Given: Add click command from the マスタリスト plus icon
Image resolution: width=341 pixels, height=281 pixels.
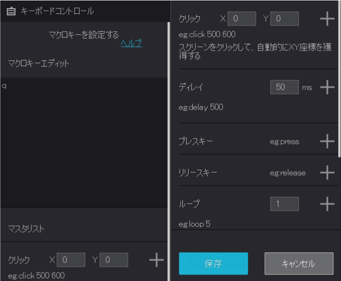Looking at the screenshot, I should [156, 260].
